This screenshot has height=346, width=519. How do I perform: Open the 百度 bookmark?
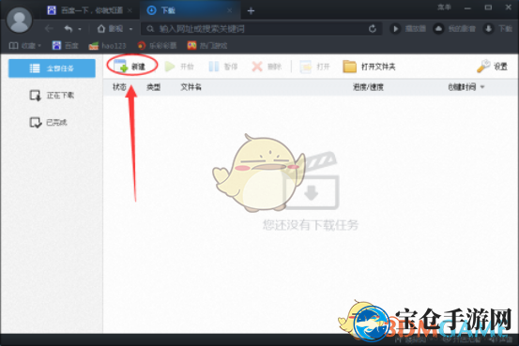click(65, 46)
